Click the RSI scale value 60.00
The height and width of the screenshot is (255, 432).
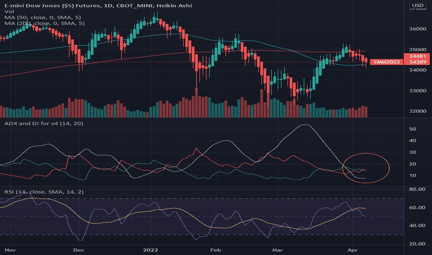click(x=417, y=207)
